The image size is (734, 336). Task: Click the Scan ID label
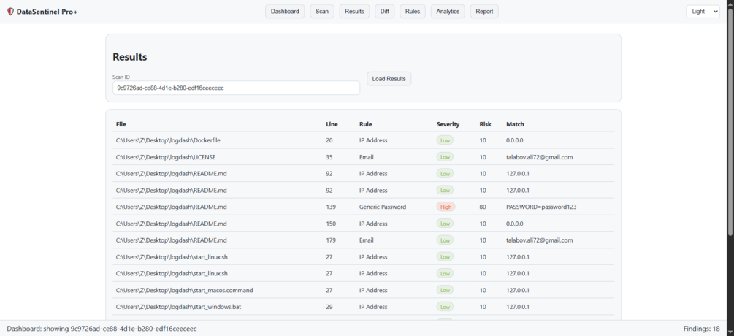coord(121,77)
